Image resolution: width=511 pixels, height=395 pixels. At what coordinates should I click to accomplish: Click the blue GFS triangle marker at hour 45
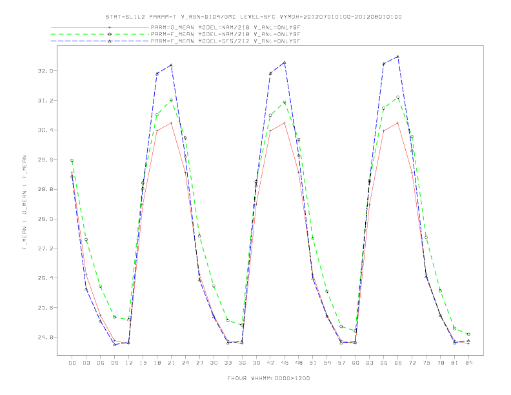click(x=285, y=62)
